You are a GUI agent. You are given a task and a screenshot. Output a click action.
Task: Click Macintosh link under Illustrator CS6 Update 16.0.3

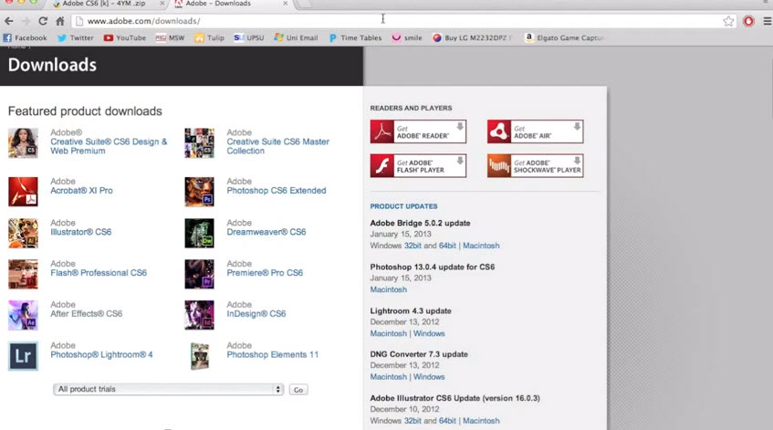[x=481, y=421]
